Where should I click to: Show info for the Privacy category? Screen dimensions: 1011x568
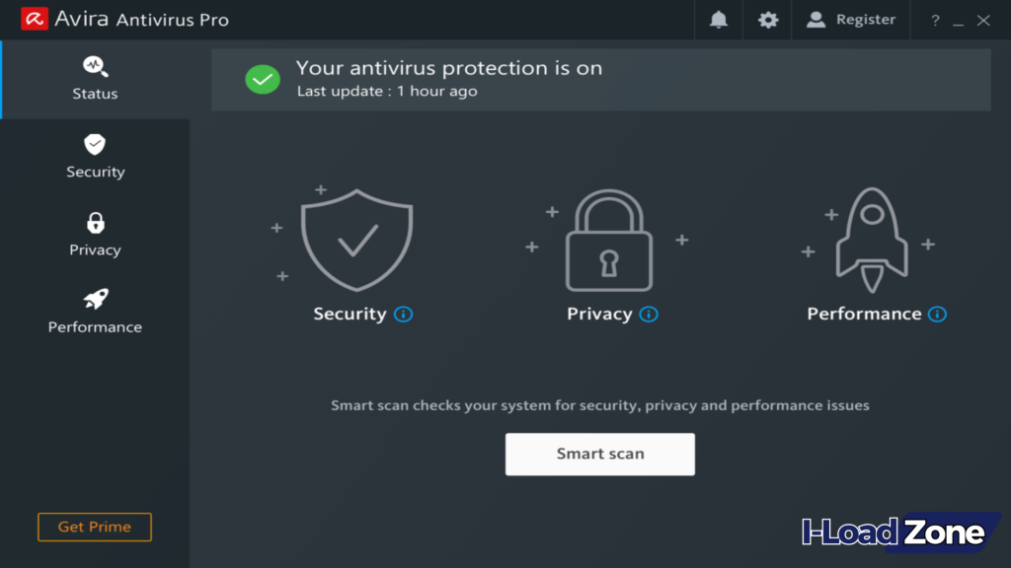[649, 314]
